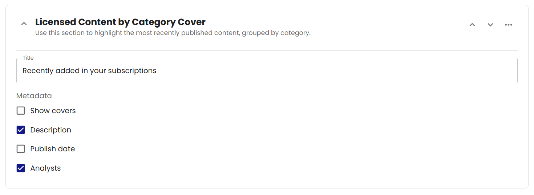Click the 'Licensed Content by Category Cover' heading

click(x=120, y=22)
